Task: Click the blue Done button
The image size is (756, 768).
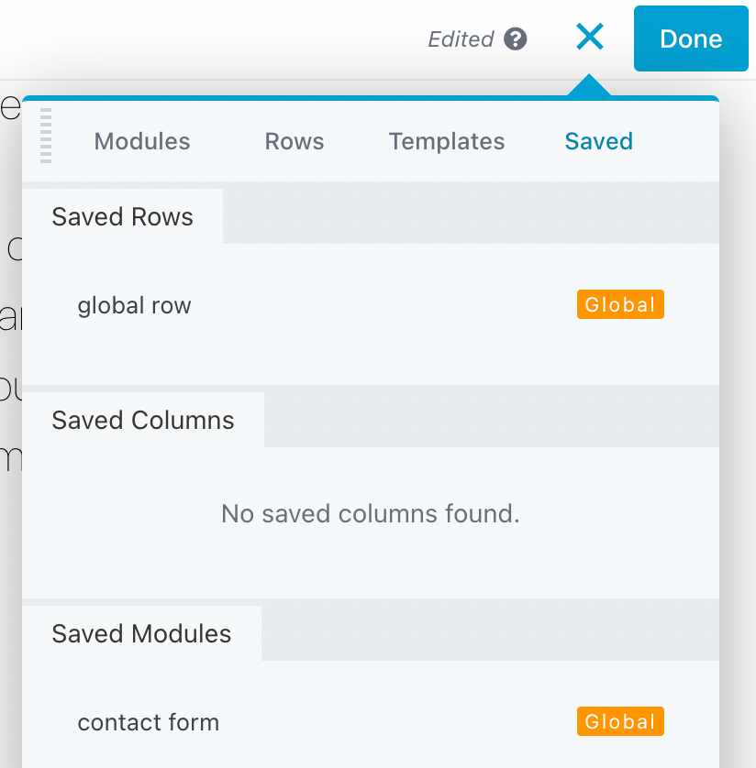Action: 690,38
